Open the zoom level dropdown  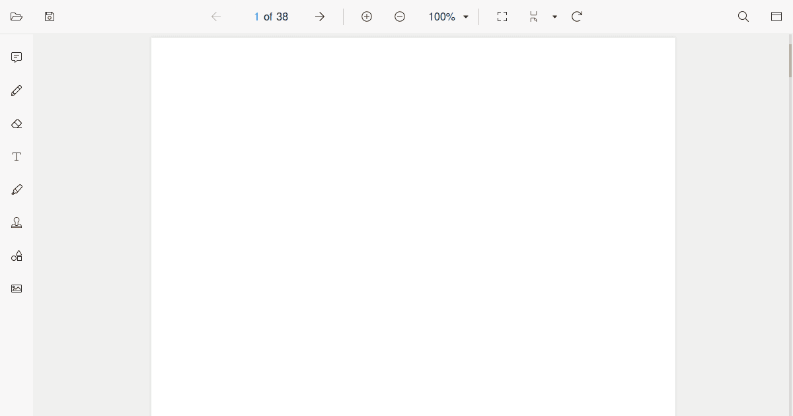click(448, 17)
